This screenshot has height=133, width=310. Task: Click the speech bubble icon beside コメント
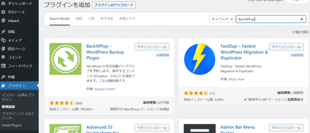pyautogui.click(x=3, y=57)
